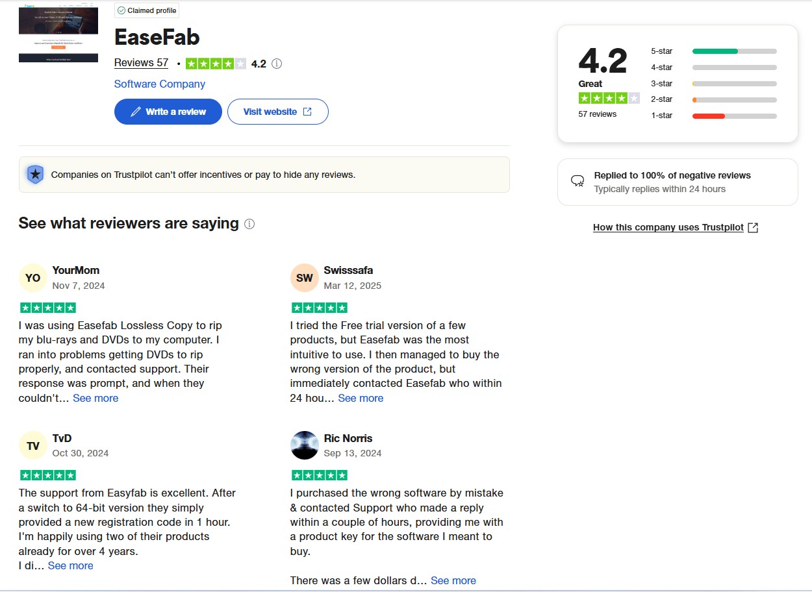The height and width of the screenshot is (592, 812).
Task: Expand Ric Norris's review with See more
Action: tap(453, 581)
